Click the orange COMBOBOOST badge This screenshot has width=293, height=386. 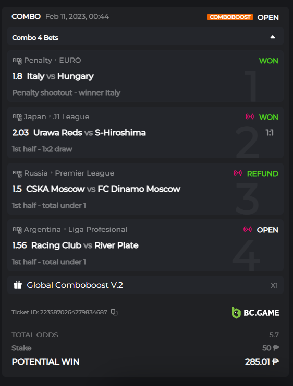point(230,17)
